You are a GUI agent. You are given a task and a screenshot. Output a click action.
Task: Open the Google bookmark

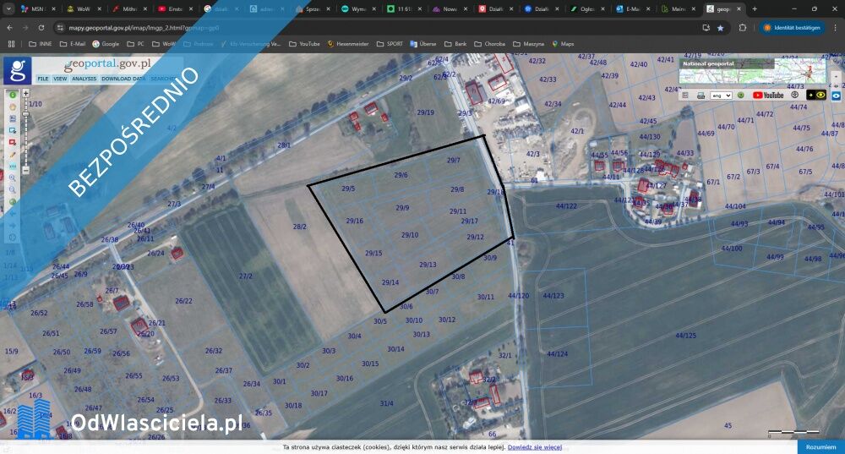pos(106,44)
